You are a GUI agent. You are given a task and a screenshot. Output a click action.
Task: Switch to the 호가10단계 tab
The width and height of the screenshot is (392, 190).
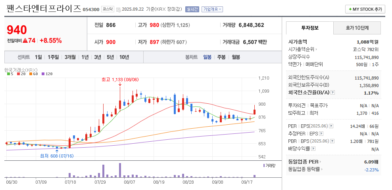tap(357, 28)
